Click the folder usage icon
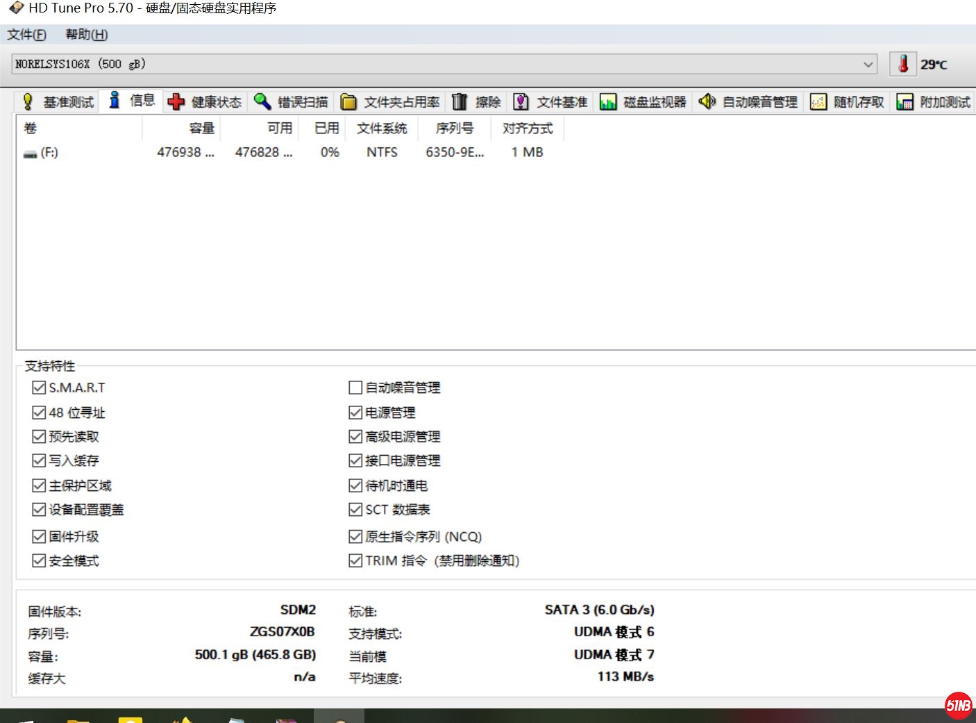 pos(348,102)
